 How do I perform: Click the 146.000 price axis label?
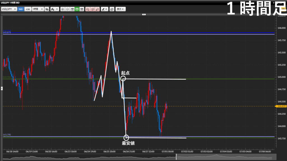pos(281,28)
